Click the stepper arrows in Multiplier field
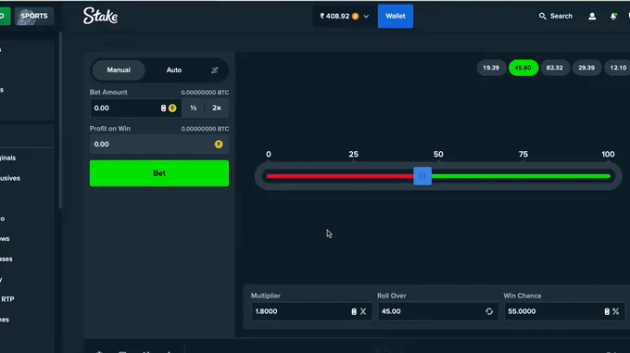The height and width of the screenshot is (353, 630). coord(354,311)
